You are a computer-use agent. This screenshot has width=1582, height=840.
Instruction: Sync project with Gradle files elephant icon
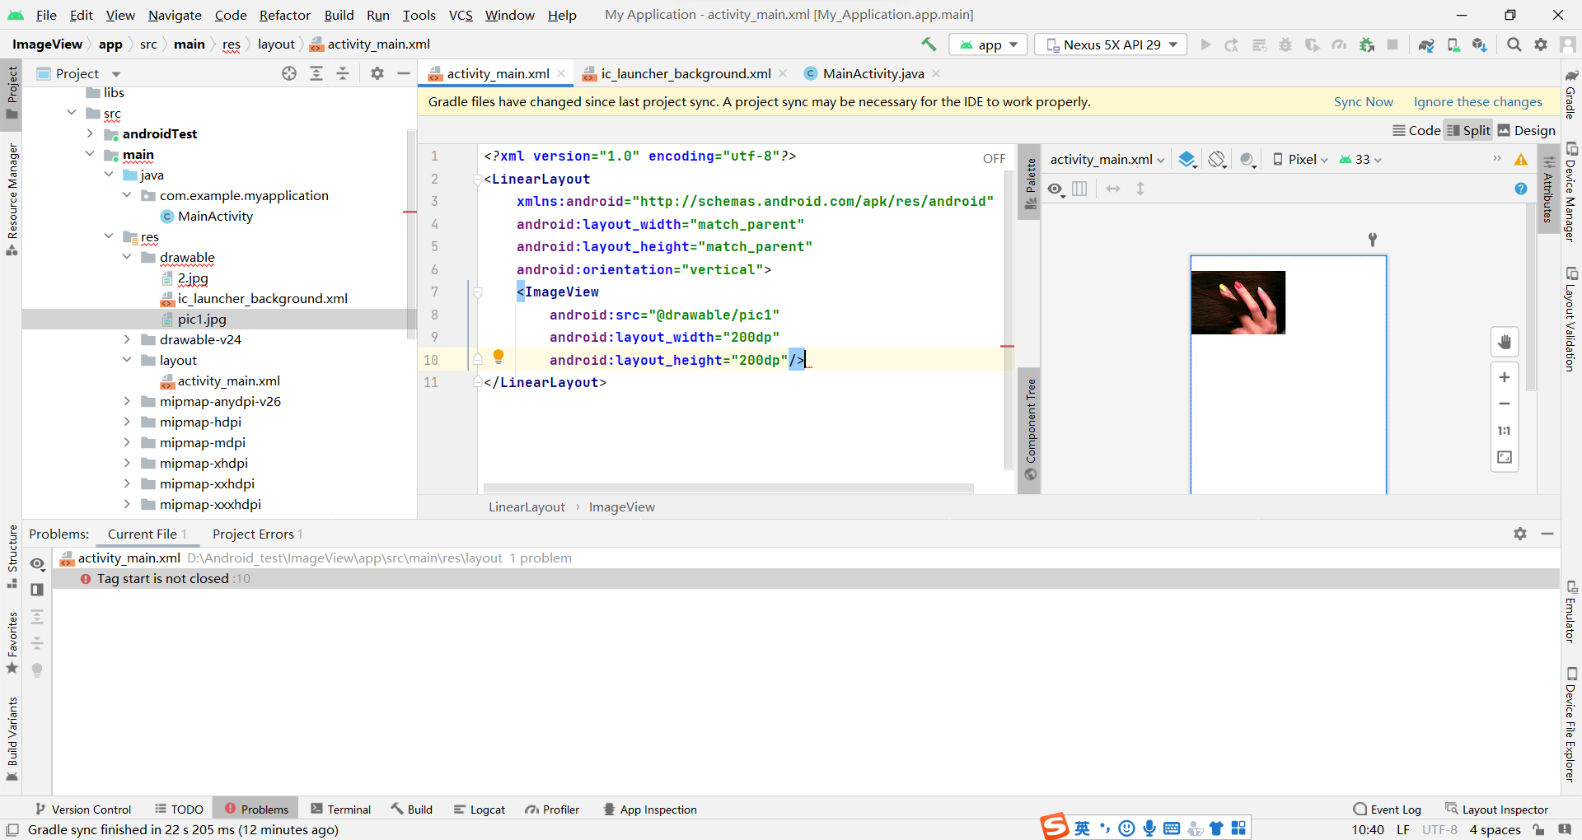[x=1426, y=45]
